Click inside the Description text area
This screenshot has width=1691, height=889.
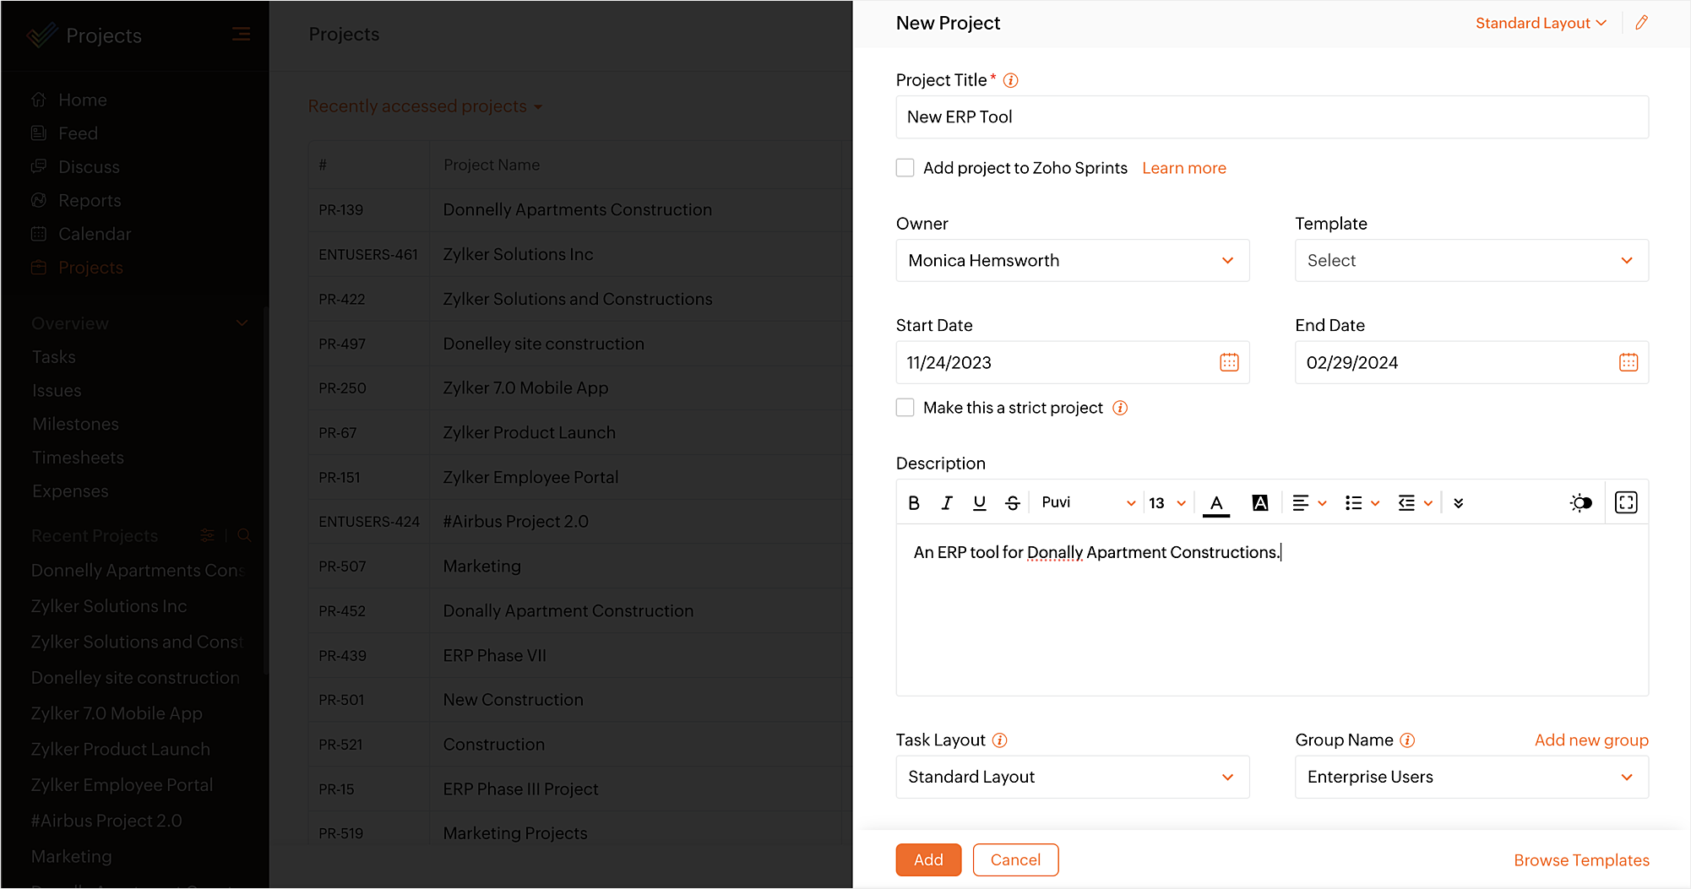pos(1272,610)
